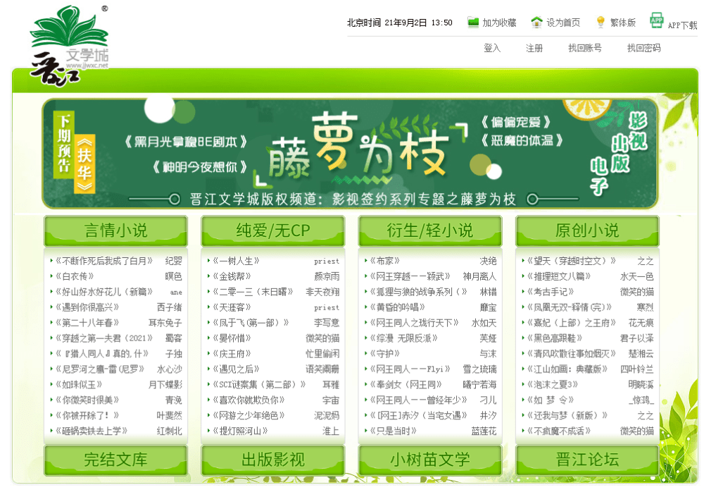Click author 明晓溪
Screen dimensions: 704x492
point(641,385)
